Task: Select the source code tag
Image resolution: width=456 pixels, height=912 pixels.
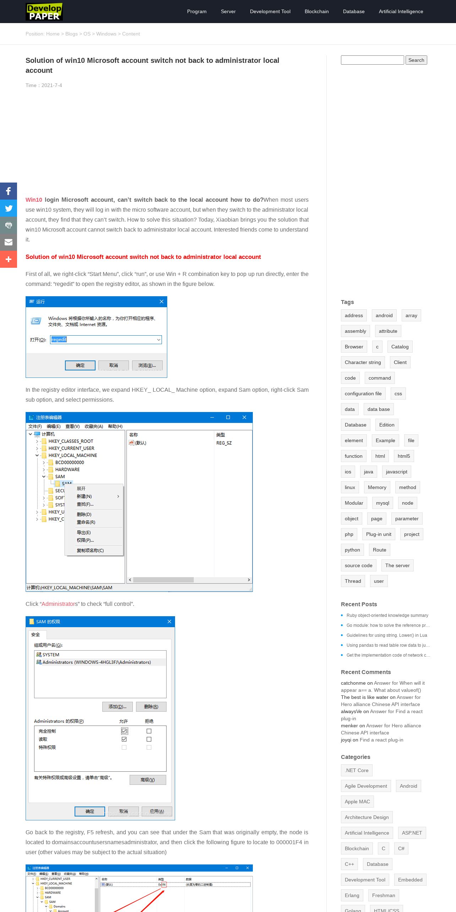Action: click(359, 565)
